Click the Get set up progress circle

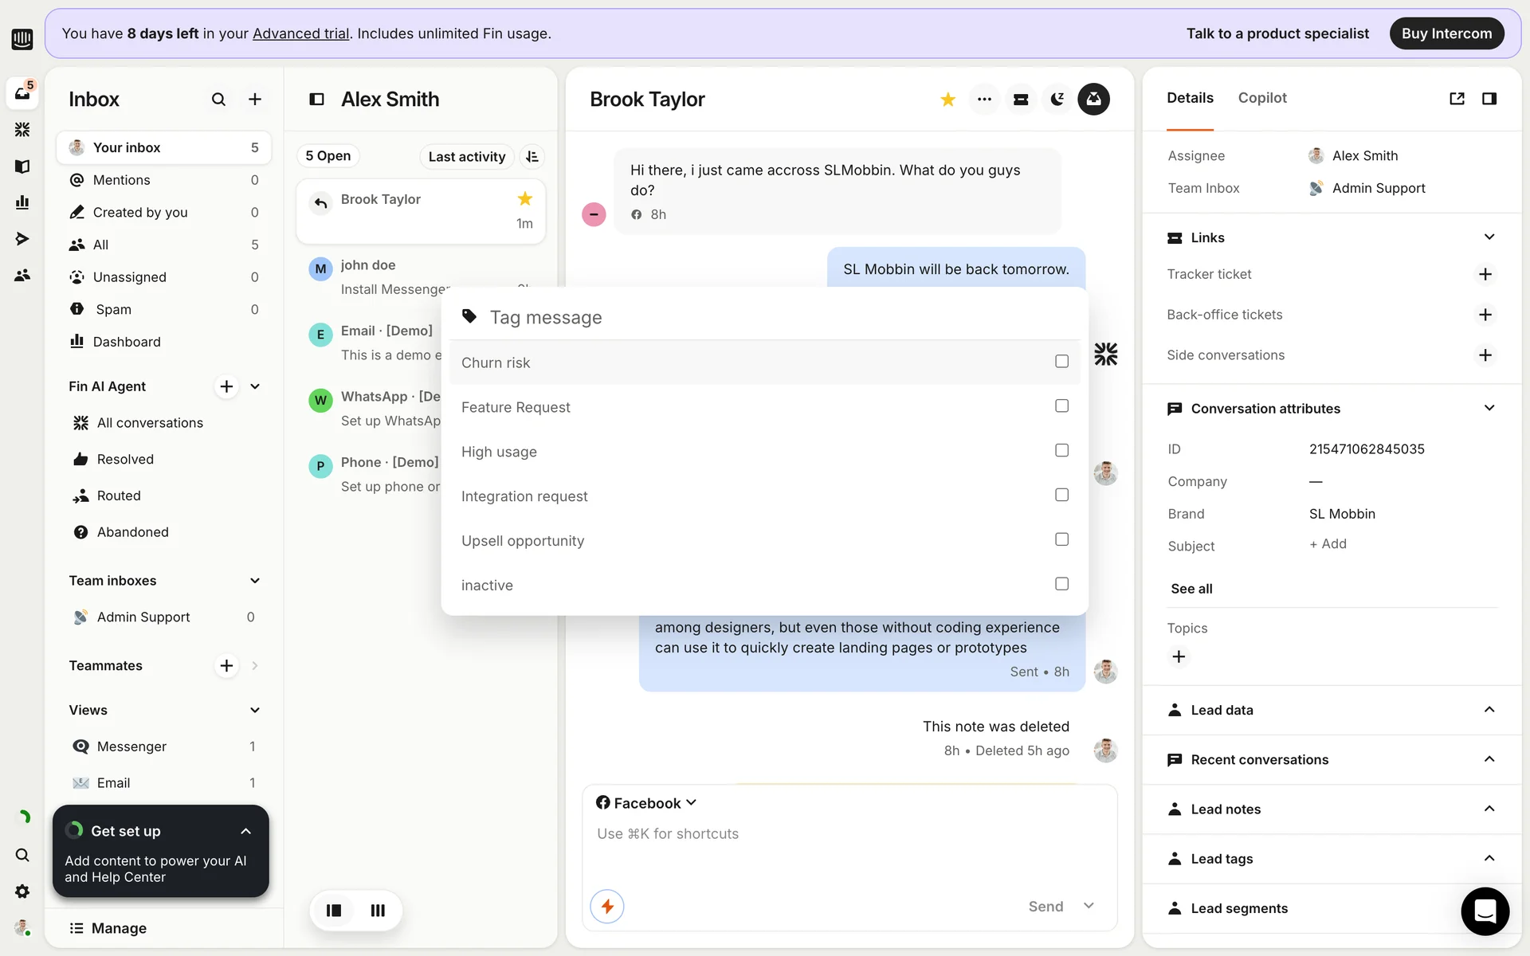(75, 830)
